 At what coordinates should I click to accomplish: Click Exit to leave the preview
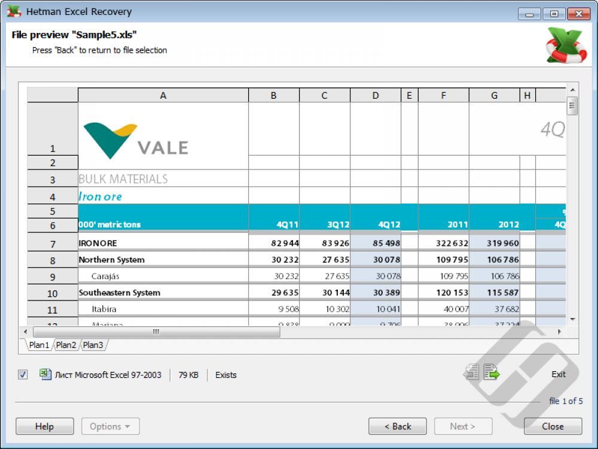pyautogui.click(x=558, y=374)
